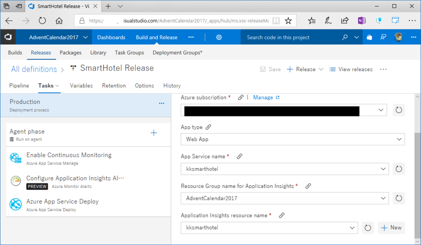This screenshot has height=245, width=421.
Task: Go to browser home page
Action: (59, 21)
